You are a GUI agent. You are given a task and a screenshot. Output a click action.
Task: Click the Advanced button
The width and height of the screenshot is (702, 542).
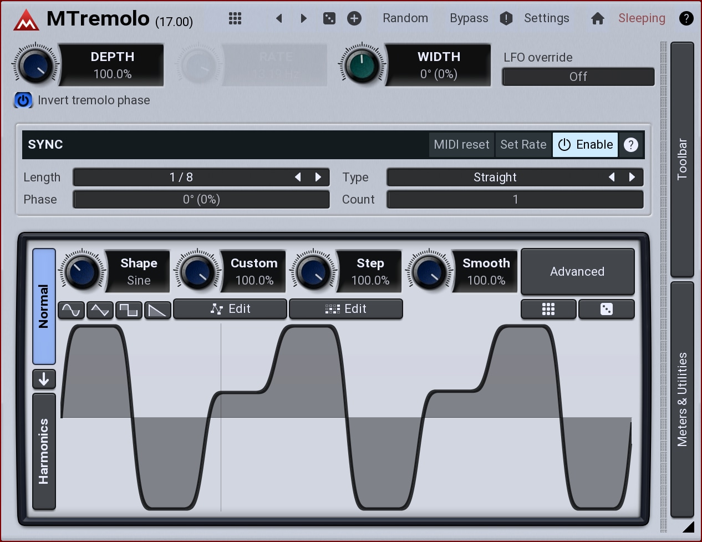click(577, 271)
